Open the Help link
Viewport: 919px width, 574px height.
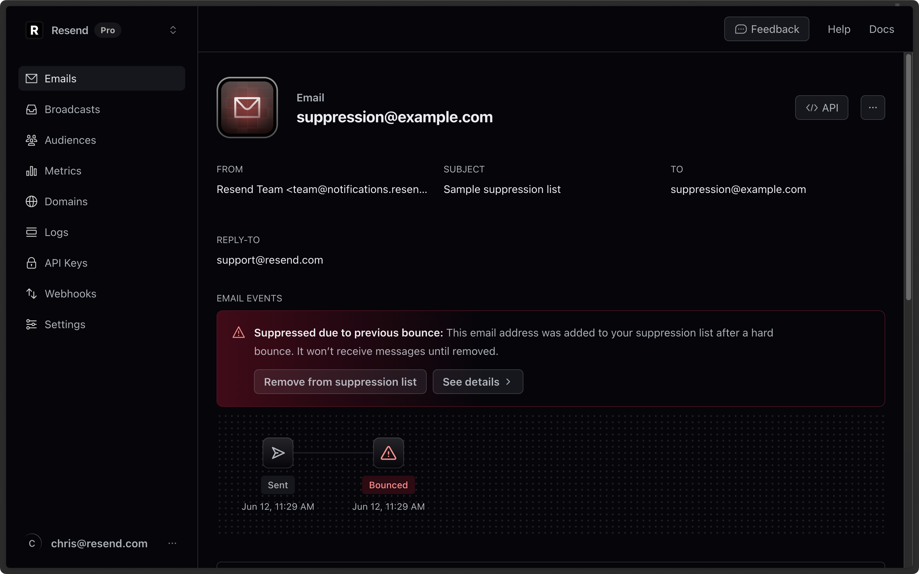839,29
